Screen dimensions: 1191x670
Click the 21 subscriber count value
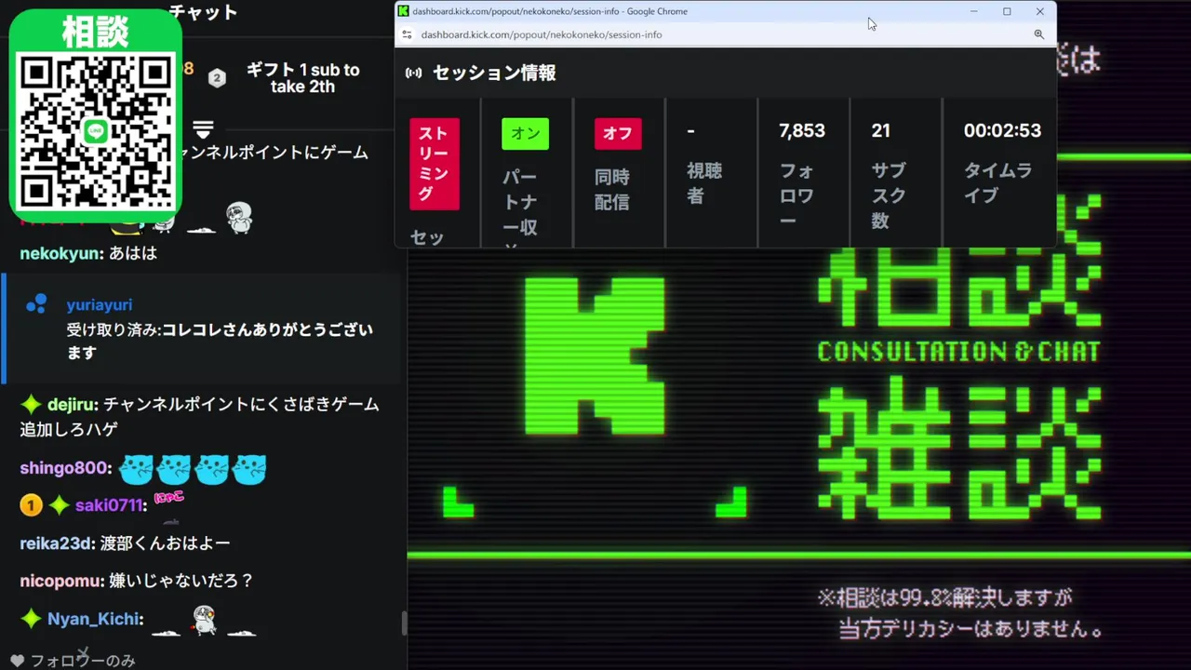tap(881, 131)
